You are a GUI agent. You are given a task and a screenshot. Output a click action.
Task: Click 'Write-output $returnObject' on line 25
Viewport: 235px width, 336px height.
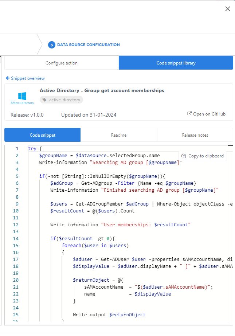coord(109,314)
